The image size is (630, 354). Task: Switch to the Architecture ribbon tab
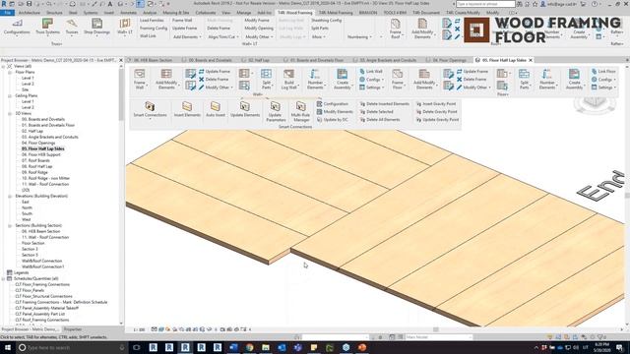[x=30, y=13]
